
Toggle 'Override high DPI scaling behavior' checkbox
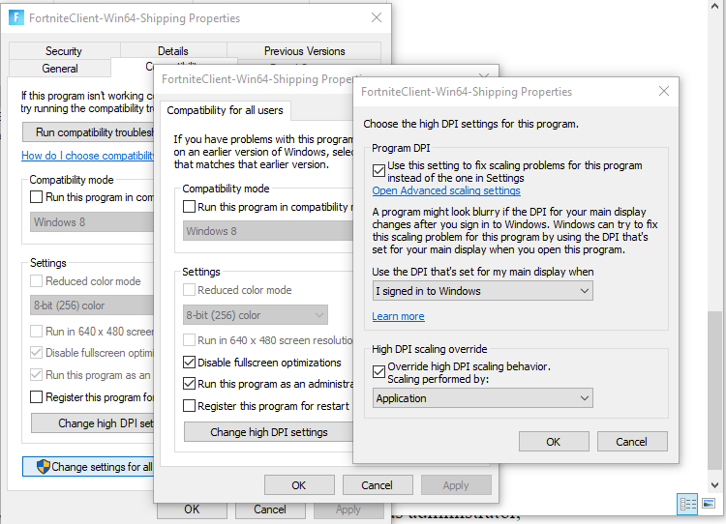[x=378, y=371]
